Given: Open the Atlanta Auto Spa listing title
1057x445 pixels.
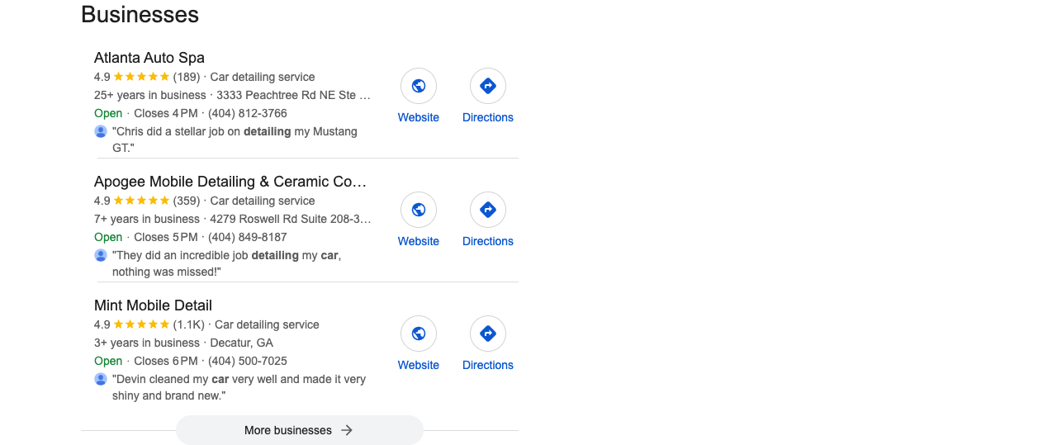Looking at the screenshot, I should 149,58.
